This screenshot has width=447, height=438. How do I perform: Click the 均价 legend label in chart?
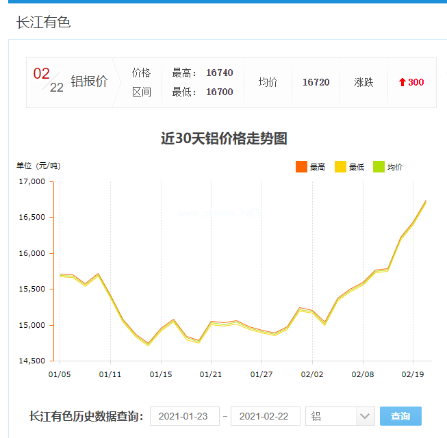[395, 167]
